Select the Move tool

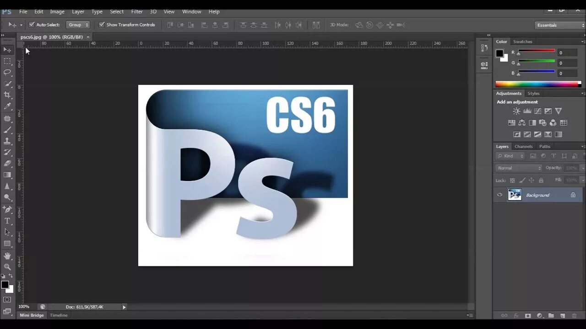click(x=7, y=49)
